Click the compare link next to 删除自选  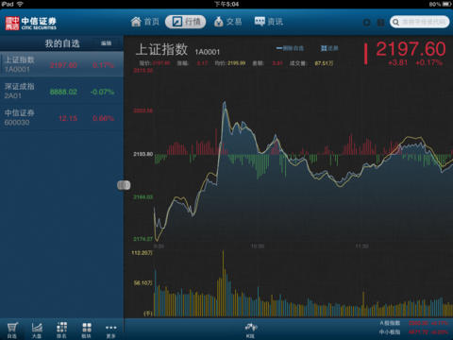[329, 48]
